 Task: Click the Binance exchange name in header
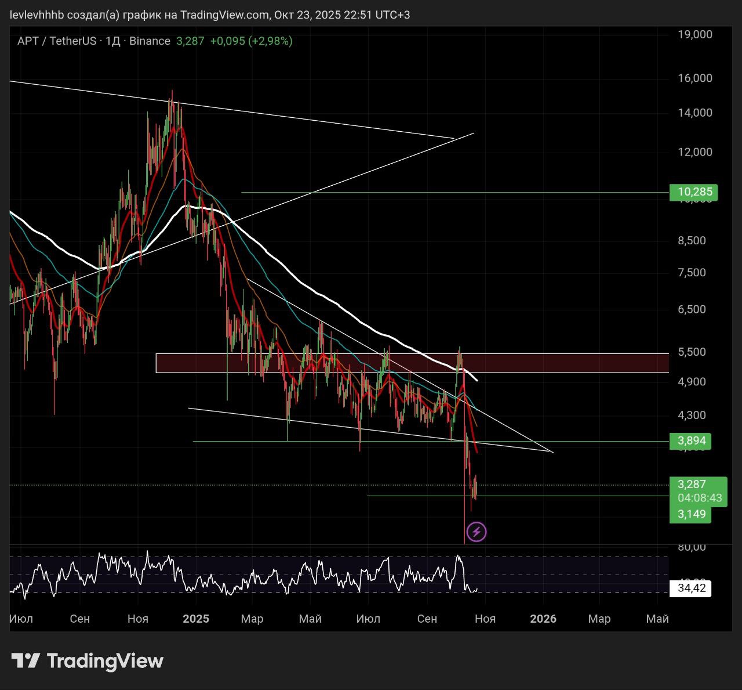(150, 41)
